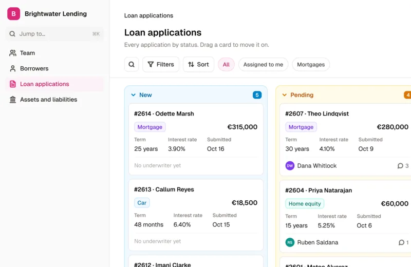Open the Filters button

[x=161, y=65]
